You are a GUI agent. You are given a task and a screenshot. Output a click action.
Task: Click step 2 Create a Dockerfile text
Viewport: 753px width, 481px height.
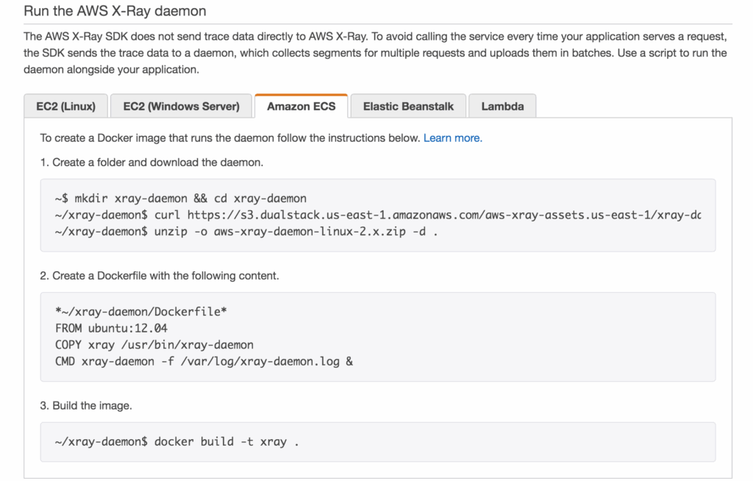[x=160, y=276]
